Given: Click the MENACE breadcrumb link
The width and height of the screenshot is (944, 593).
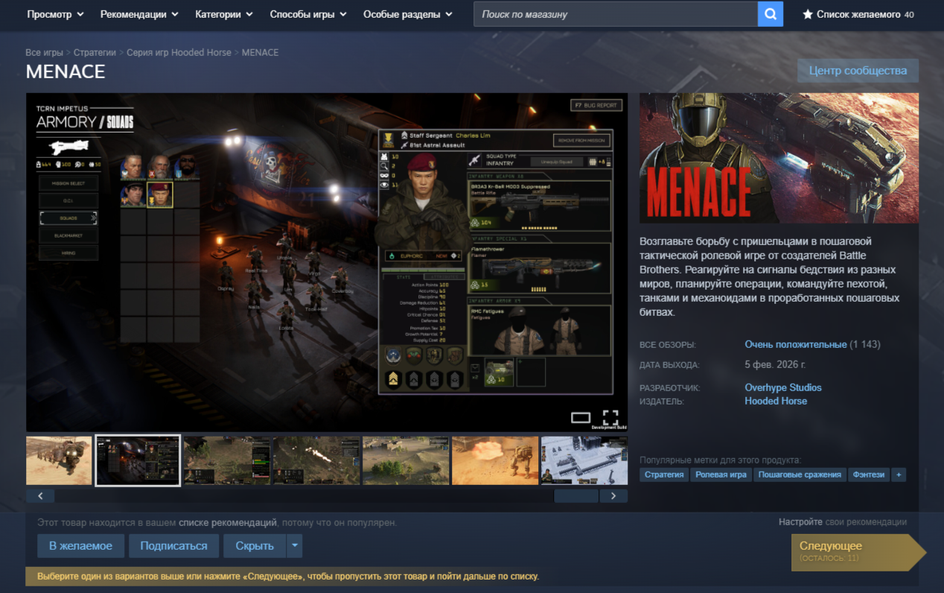Looking at the screenshot, I should point(260,53).
